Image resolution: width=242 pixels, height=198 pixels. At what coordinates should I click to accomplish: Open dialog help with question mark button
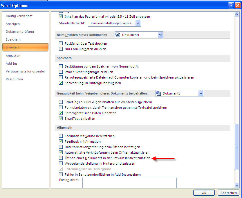(x=231, y=6)
